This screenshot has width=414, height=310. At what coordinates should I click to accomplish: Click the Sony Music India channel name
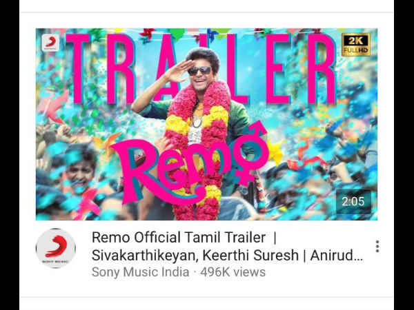pos(141,272)
